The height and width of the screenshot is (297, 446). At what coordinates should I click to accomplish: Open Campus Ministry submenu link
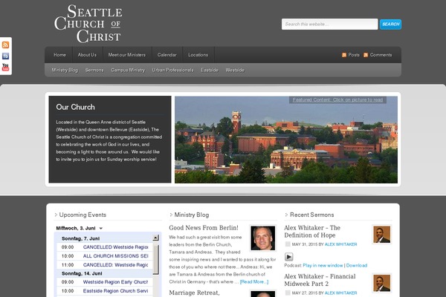128,70
